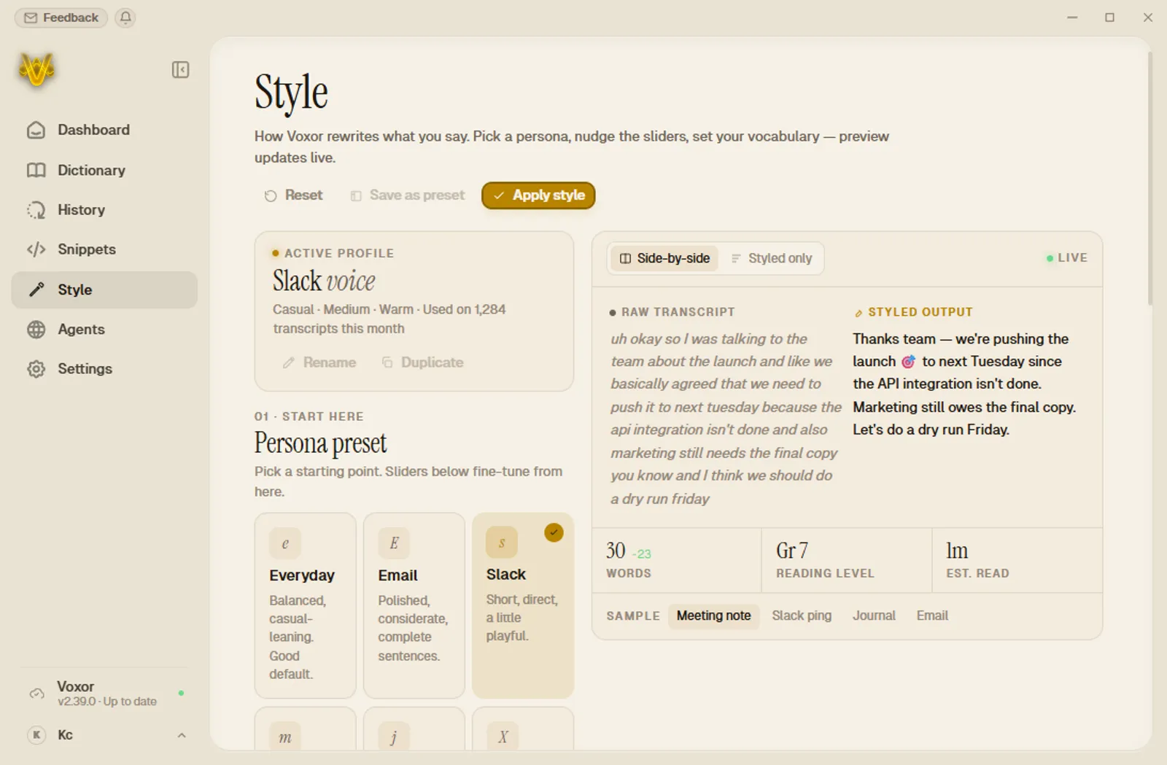Click the Voxor update status icon
Screen dimensions: 1167x765
tap(36, 694)
